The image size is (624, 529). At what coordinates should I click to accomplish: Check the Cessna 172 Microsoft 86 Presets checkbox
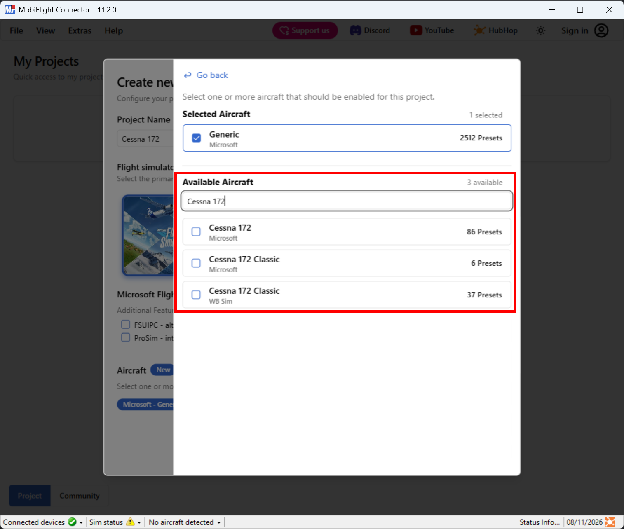[x=196, y=232]
